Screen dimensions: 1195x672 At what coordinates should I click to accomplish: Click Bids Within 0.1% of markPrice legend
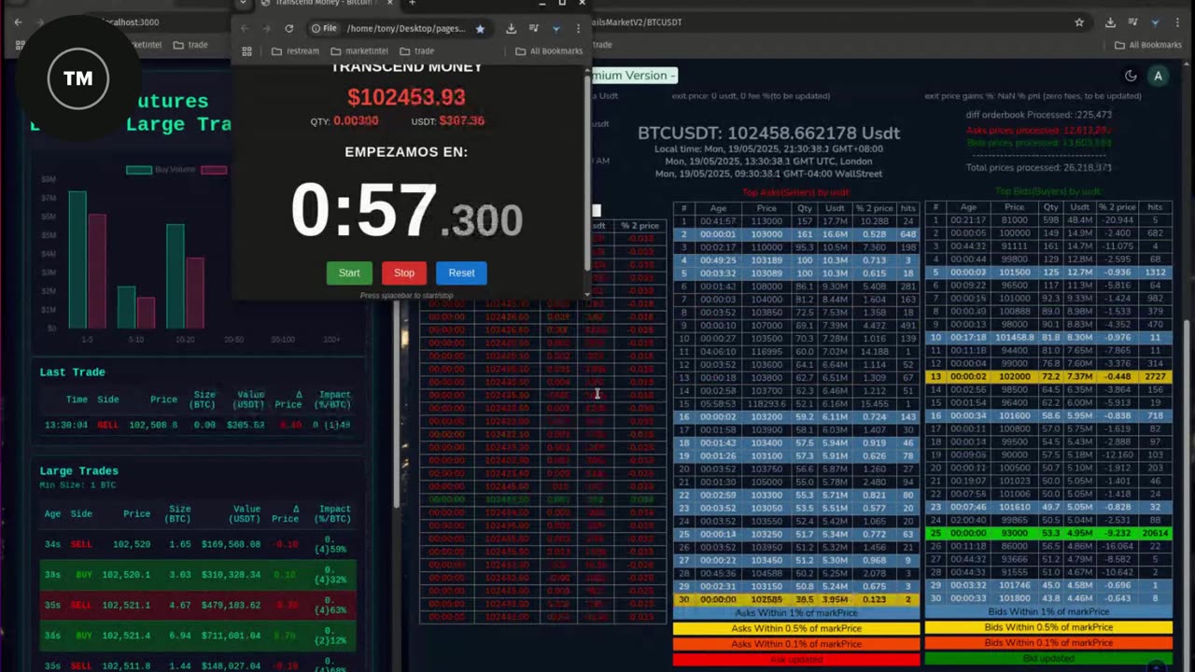[x=1048, y=643]
